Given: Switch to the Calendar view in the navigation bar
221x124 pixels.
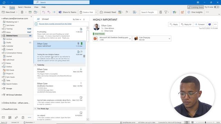Looking at the screenshot, I should [10, 117].
